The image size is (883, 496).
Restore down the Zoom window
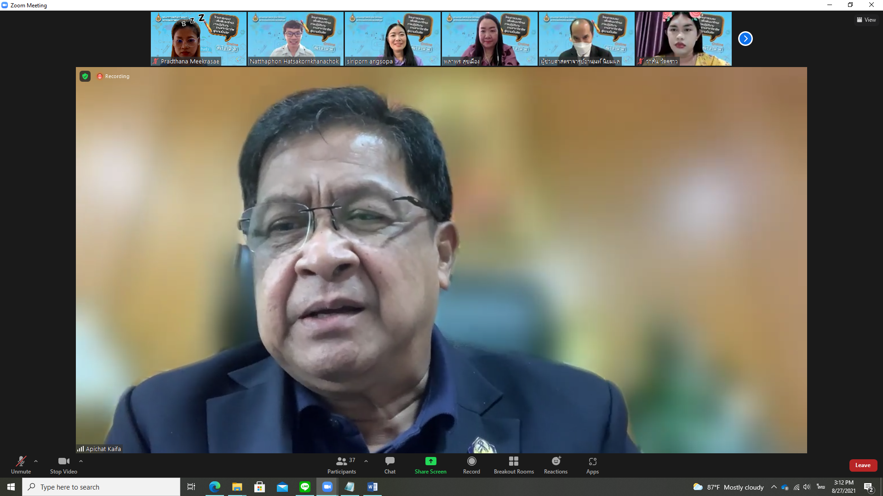pyautogui.click(x=850, y=5)
